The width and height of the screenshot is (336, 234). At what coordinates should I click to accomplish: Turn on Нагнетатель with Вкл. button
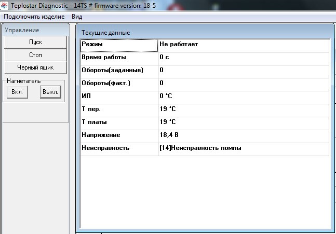(17, 92)
